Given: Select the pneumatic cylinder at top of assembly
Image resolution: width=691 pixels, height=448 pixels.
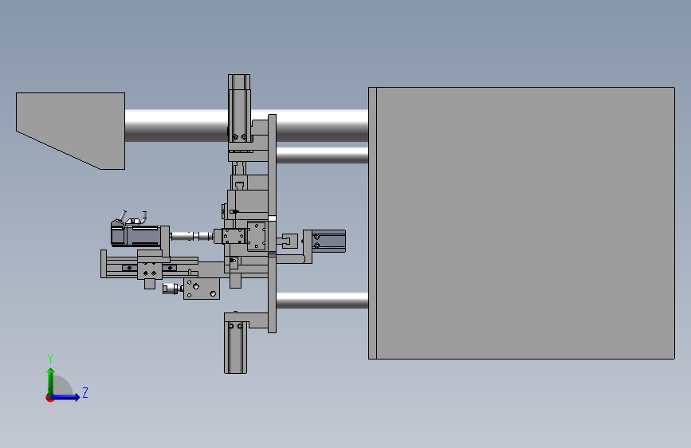Looking at the screenshot, I should [239, 108].
